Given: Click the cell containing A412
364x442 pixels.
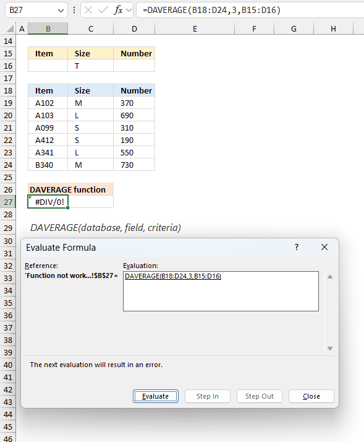Looking at the screenshot, I should click(x=48, y=141).
